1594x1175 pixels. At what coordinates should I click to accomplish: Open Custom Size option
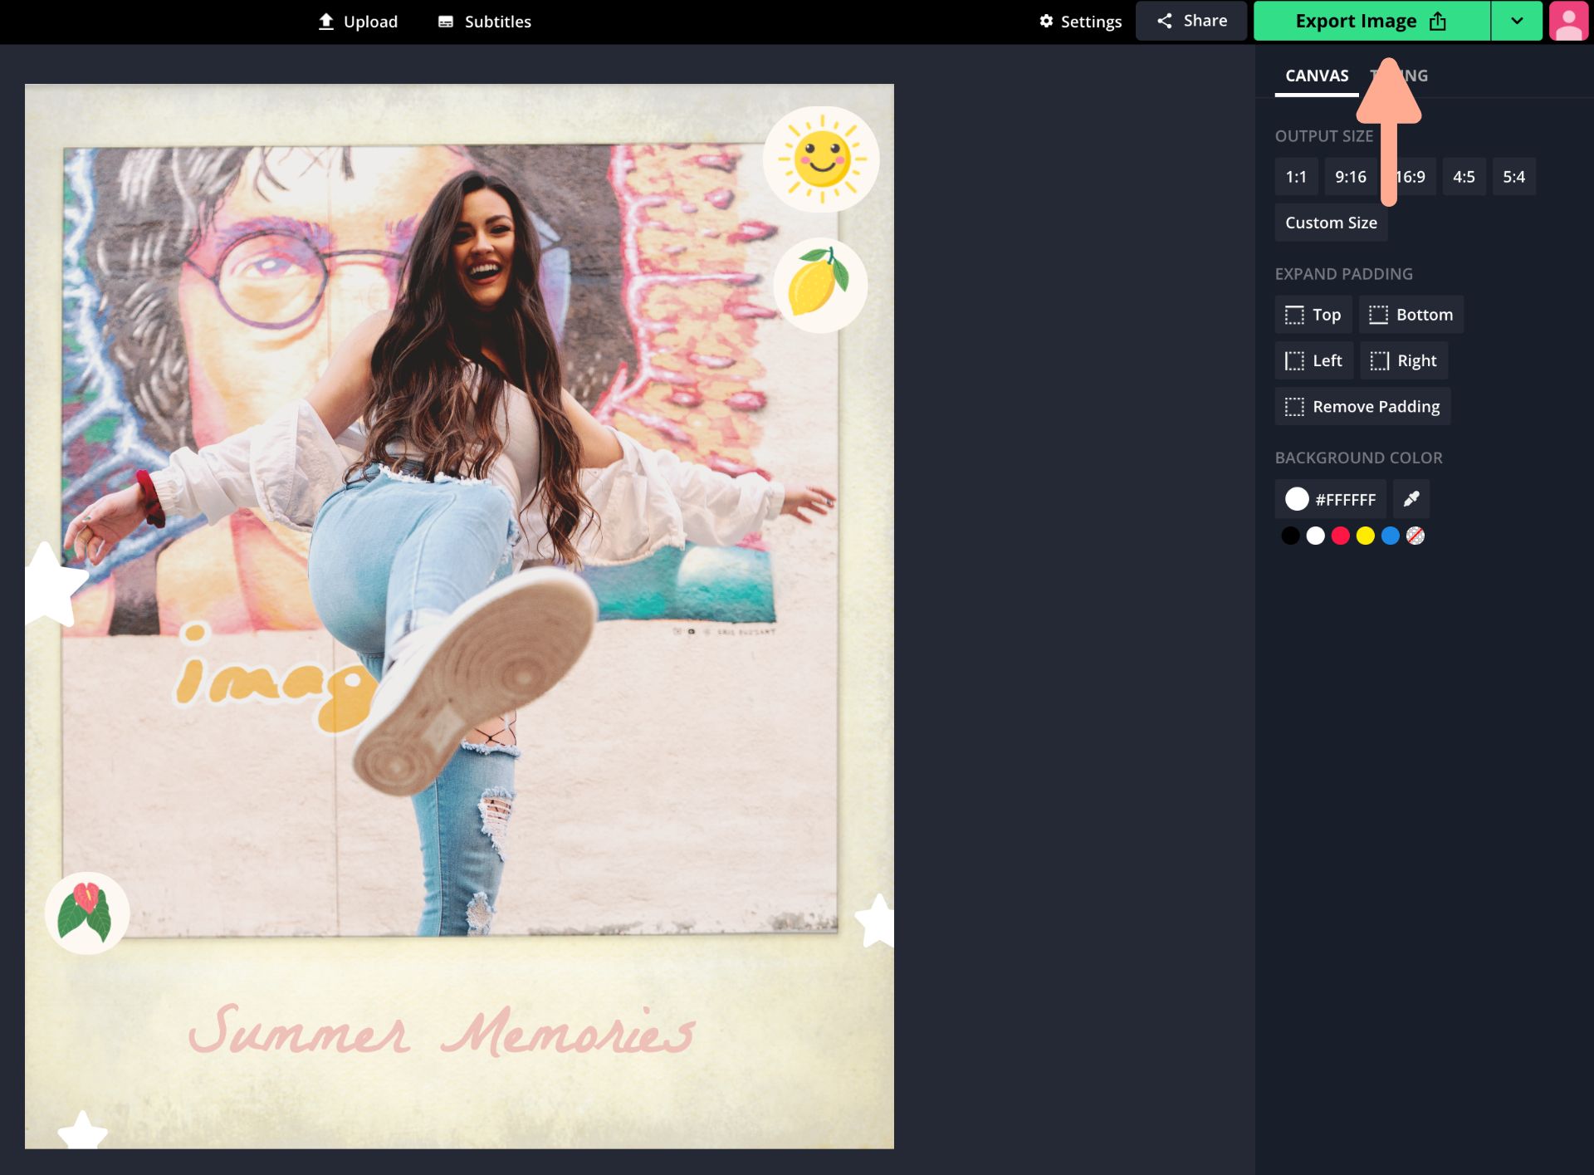[x=1331, y=223]
